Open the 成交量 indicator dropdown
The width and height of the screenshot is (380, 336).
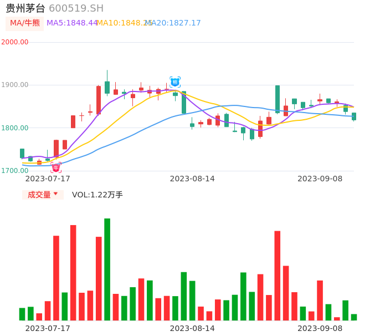(x=43, y=195)
